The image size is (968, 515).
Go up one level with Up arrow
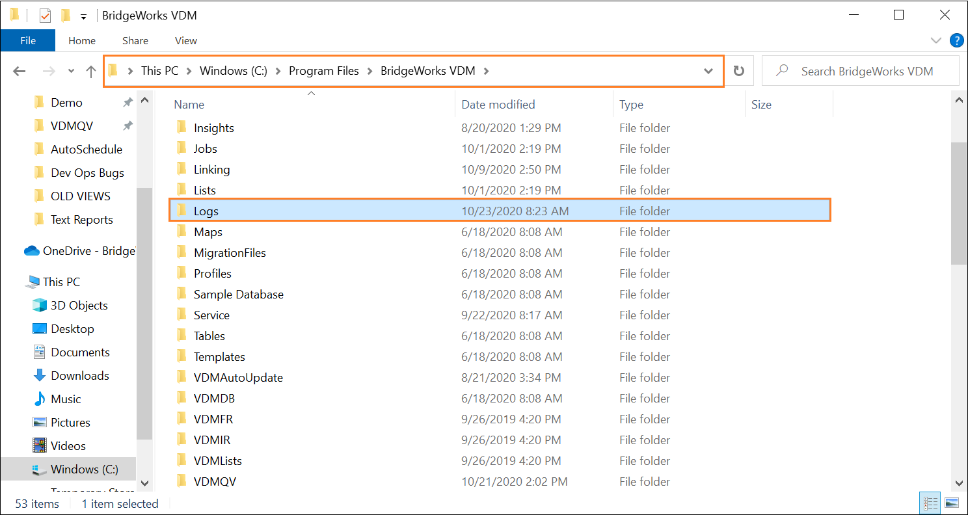pyautogui.click(x=91, y=71)
